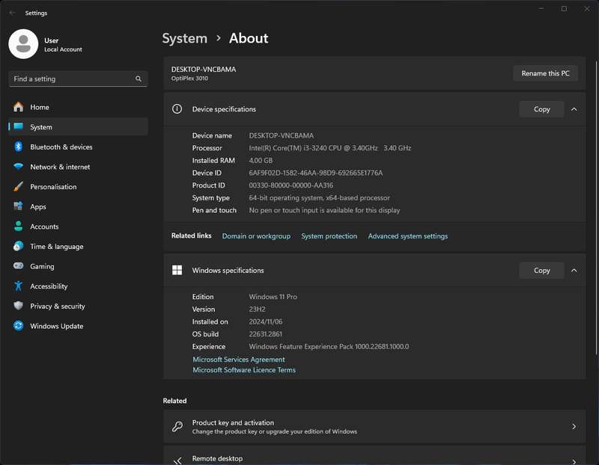Click the Accessibility figure icon
The width and height of the screenshot is (599, 465).
18,286
